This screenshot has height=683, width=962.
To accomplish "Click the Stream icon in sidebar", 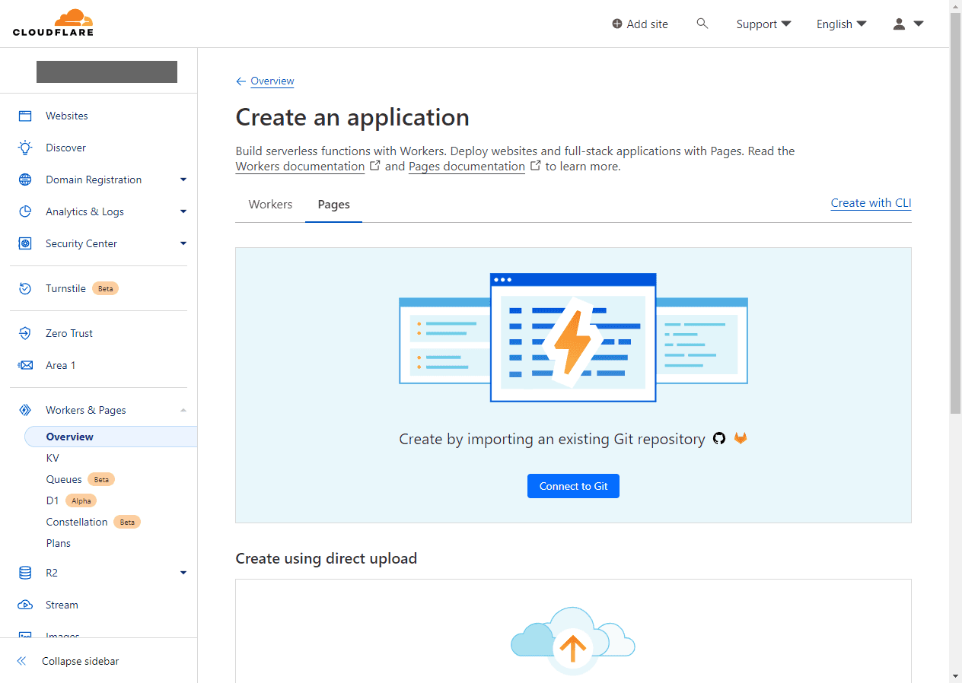I will click(25, 605).
